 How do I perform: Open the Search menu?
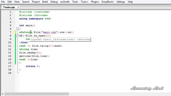(26, 2)
